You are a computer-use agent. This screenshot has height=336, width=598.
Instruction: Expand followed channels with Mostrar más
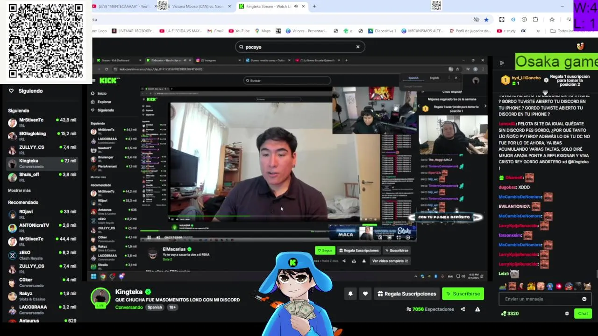pos(19,190)
